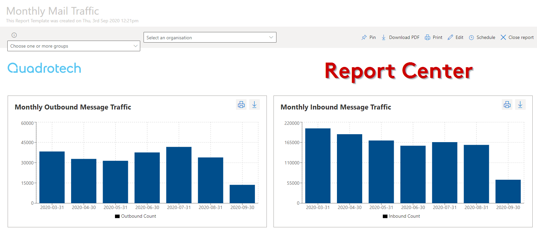Click the info circle icon above groups
Screen dimensions: 537x230
click(14, 35)
